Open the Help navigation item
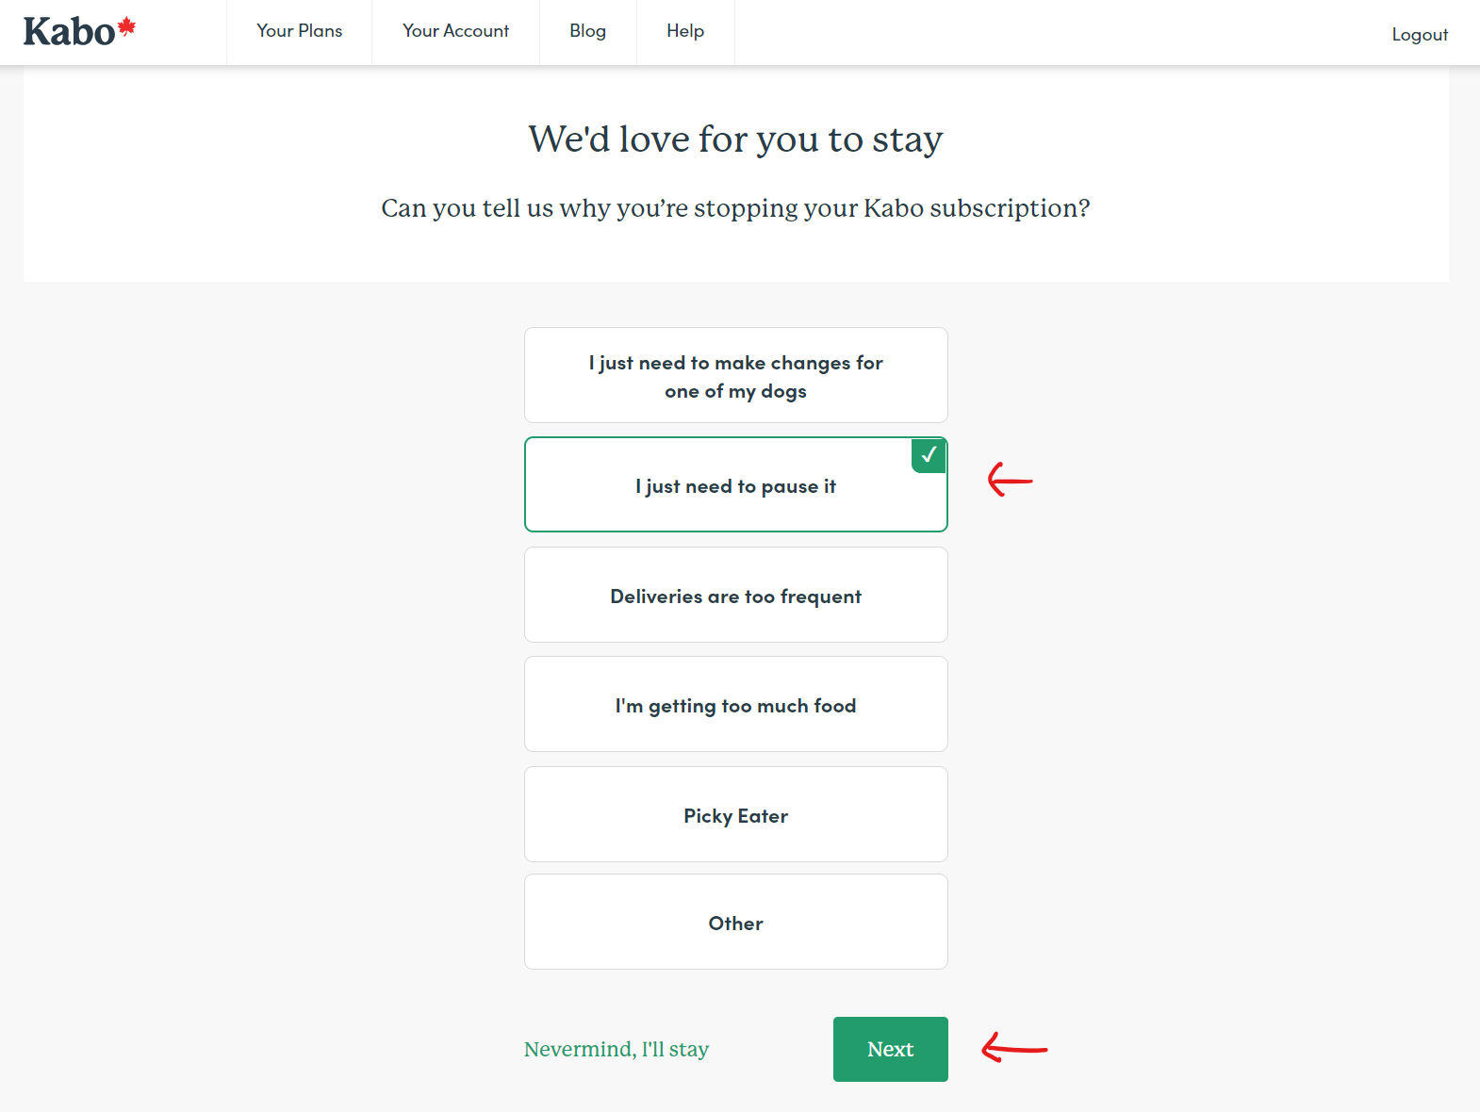1480x1112 pixels. point(685,31)
